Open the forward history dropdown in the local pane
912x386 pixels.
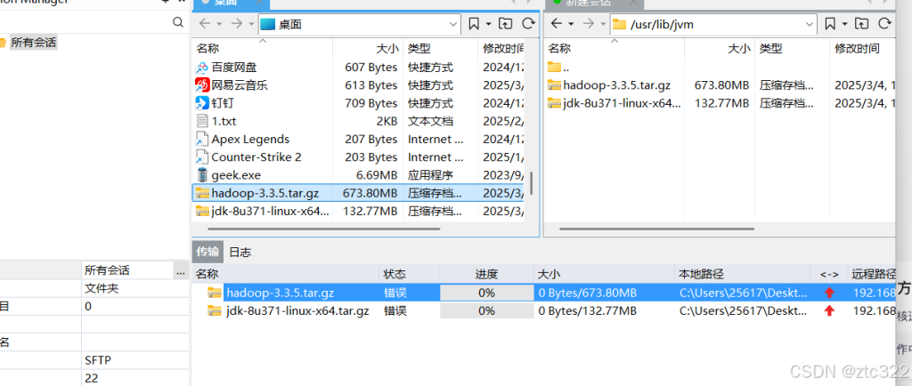[250, 24]
